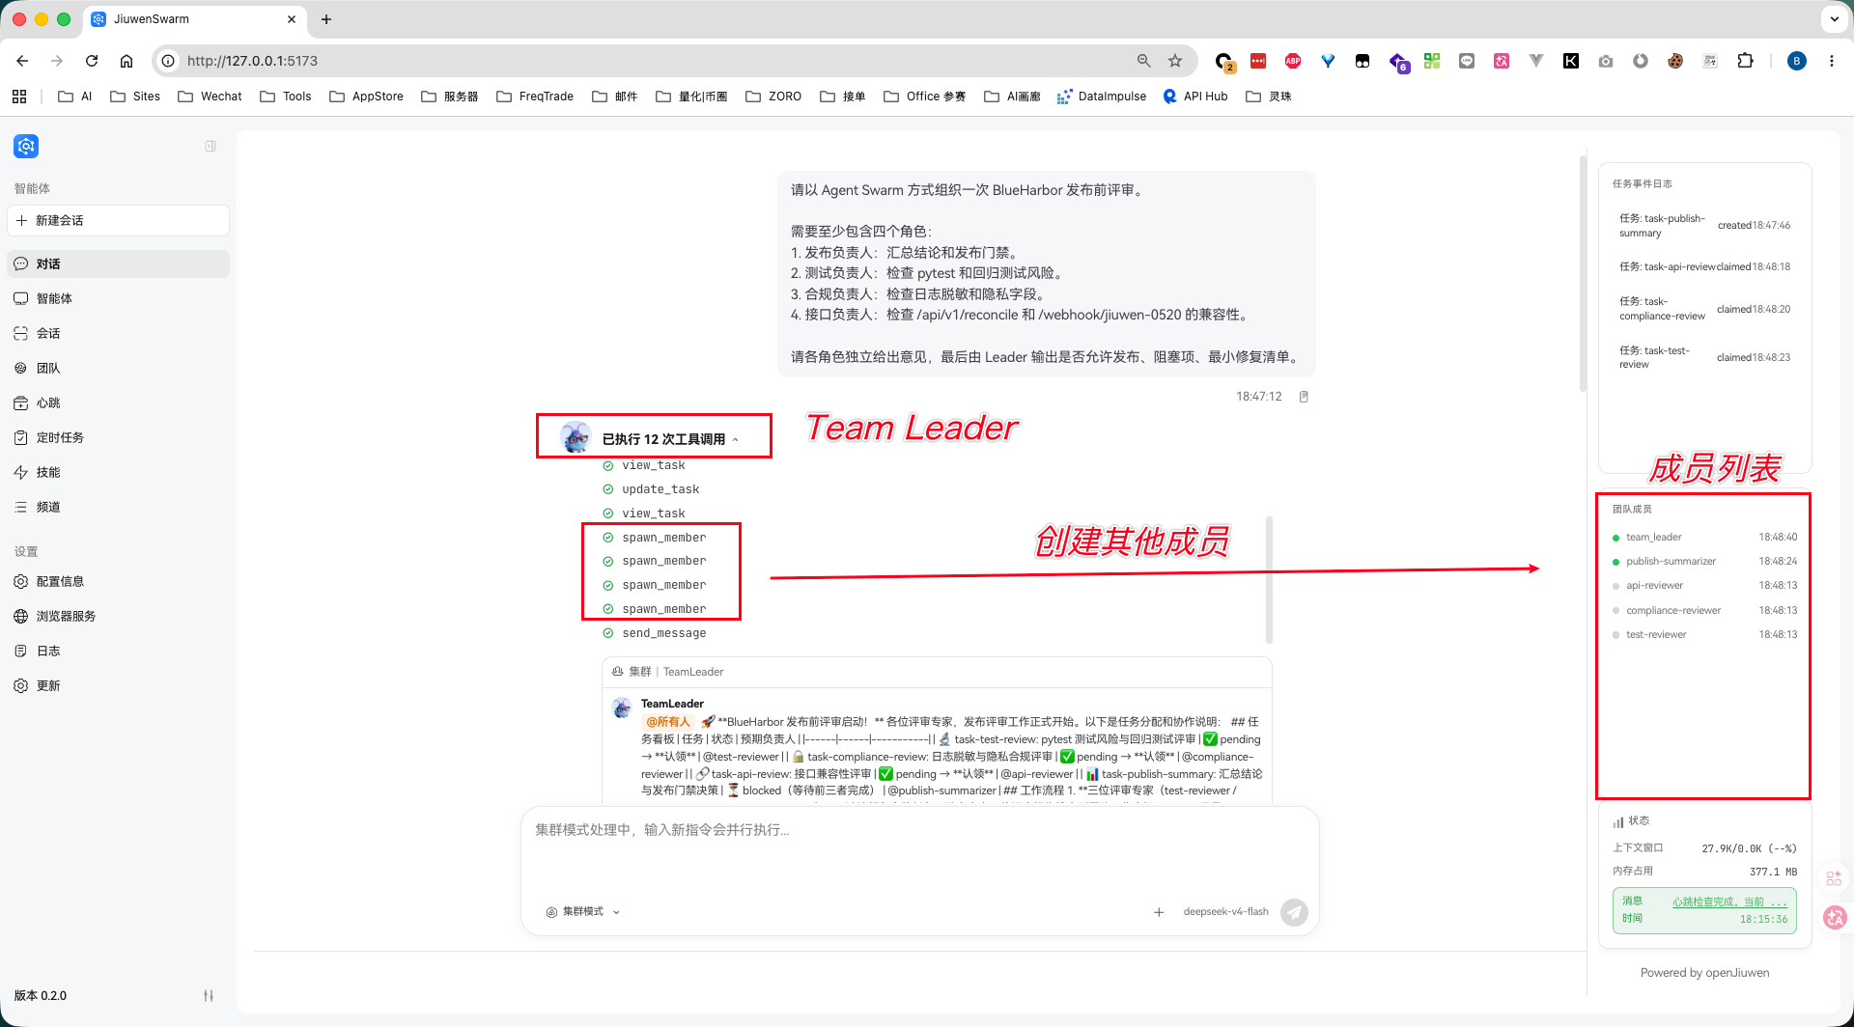The image size is (1854, 1027).
Task: Open the 团队 sidebar item
Action: [118, 368]
